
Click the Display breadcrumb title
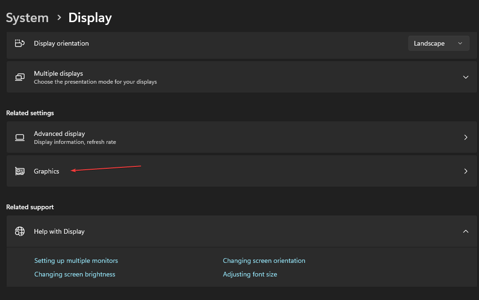tap(90, 18)
